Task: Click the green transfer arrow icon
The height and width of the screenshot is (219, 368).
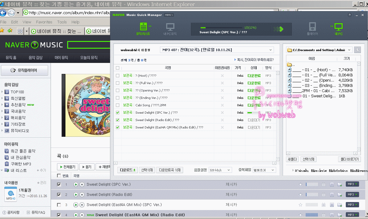Action: (x=279, y=29)
